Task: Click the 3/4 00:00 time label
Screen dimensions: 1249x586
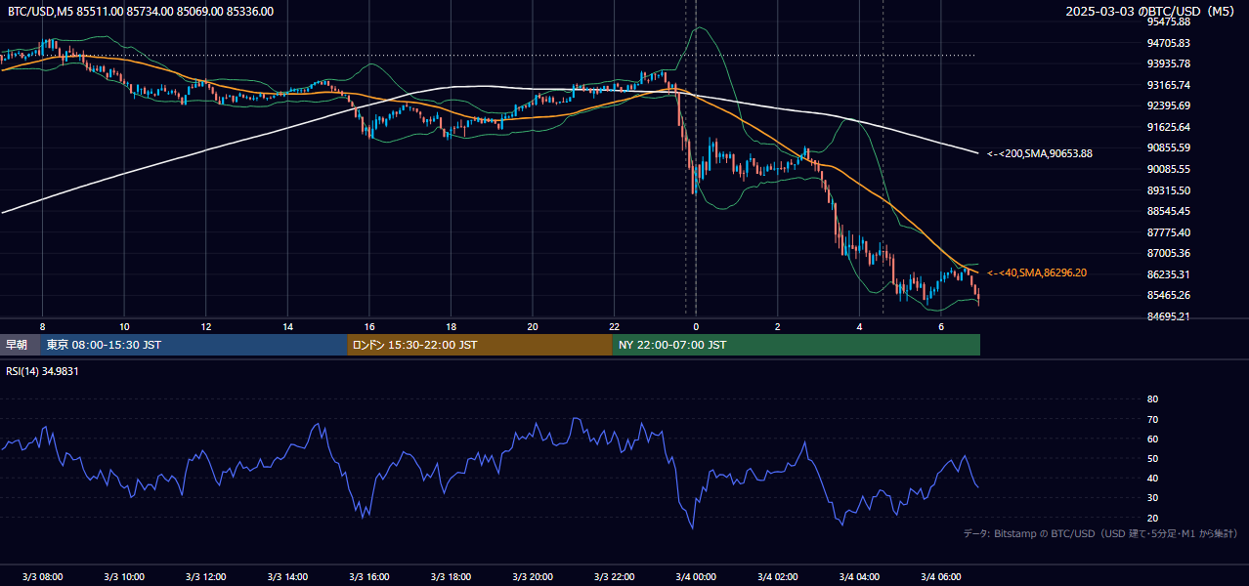Action: [x=696, y=577]
